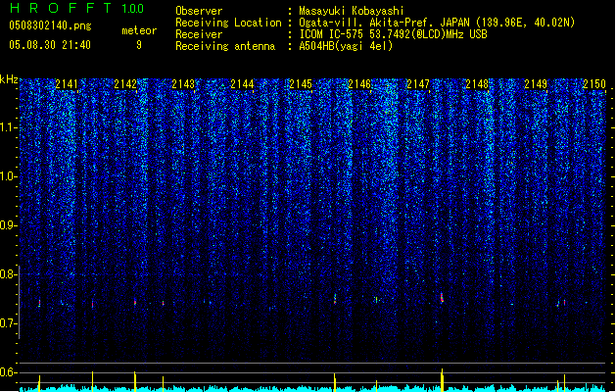Click the 'Receiving Location' field label

point(228,23)
